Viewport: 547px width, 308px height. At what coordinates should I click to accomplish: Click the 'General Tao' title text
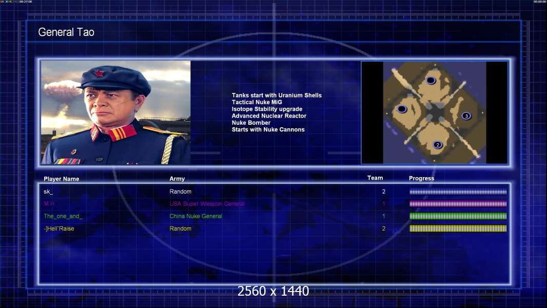point(66,32)
